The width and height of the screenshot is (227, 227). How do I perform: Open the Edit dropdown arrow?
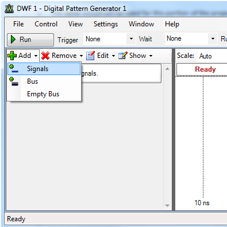pos(113,56)
